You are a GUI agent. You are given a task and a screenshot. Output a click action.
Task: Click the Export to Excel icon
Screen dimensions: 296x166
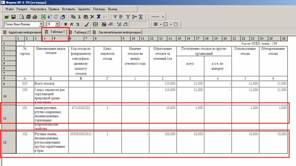click(44, 17)
